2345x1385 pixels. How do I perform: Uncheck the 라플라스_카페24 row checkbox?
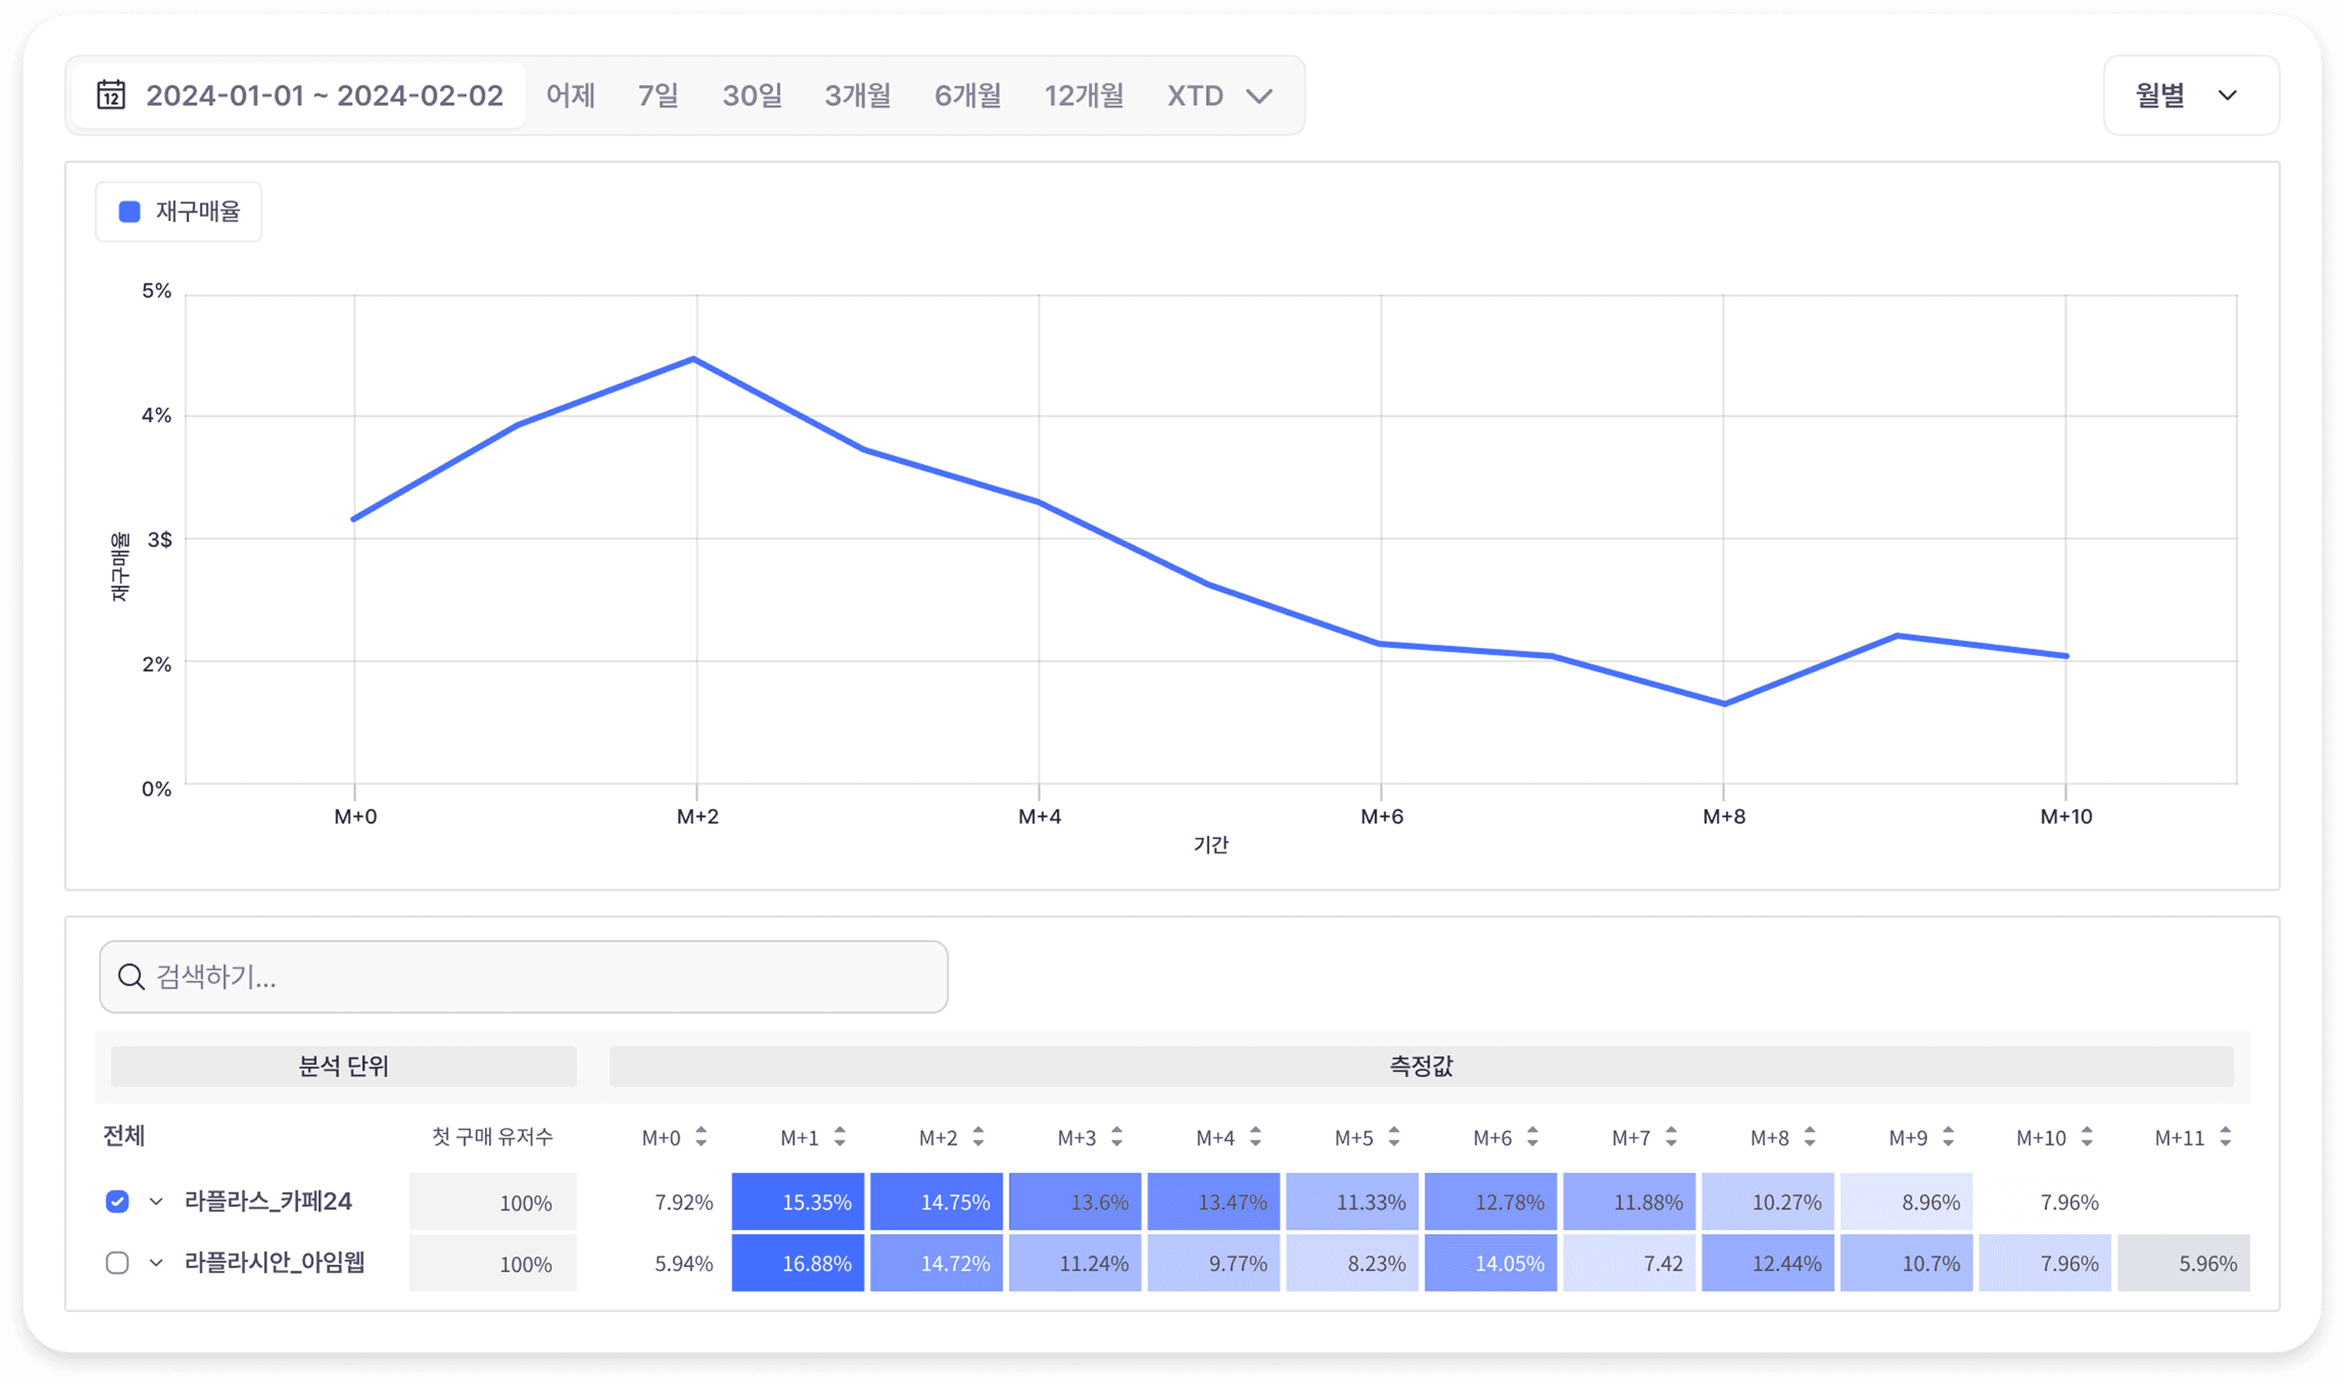[118, 1201]
